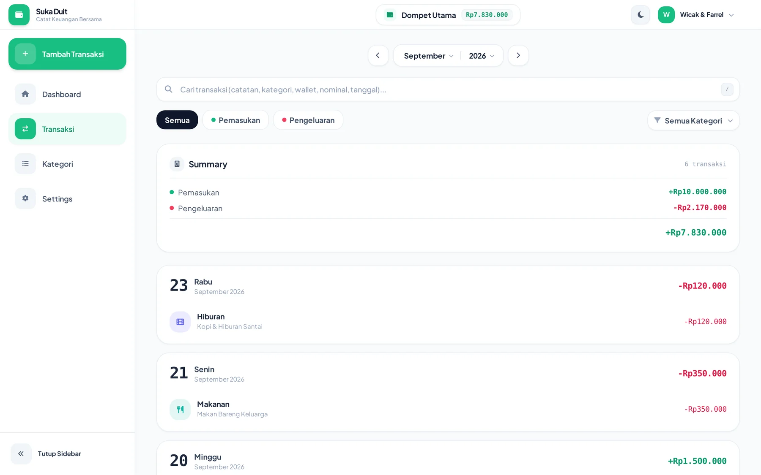Click the funnel filter icon
The width and height of the screenshot is (761, 475).
[657, 120]
